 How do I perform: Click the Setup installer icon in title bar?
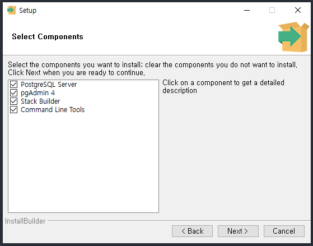[x=11, y=10]
